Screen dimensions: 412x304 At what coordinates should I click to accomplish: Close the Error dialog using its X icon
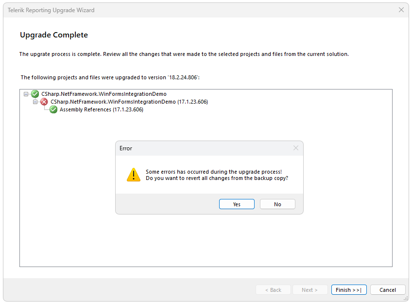[x=295, y=148]
